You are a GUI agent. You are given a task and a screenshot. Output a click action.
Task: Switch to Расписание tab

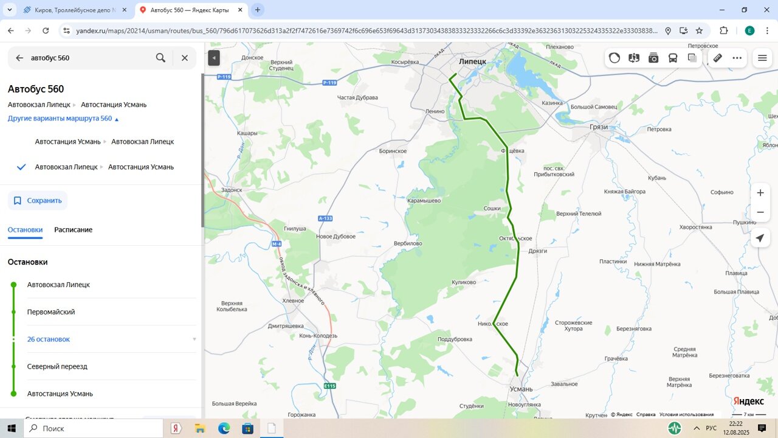tap(73, 230)
